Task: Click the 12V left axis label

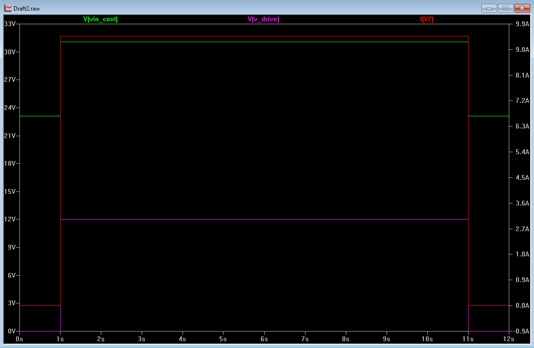Action: coord(10,219)
